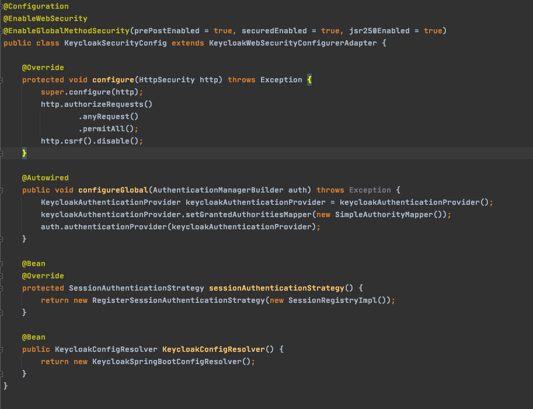Click the highlighted opening brace after throws Exception
Viewport: 533px width, 409px height.
[x=309, y=80]
